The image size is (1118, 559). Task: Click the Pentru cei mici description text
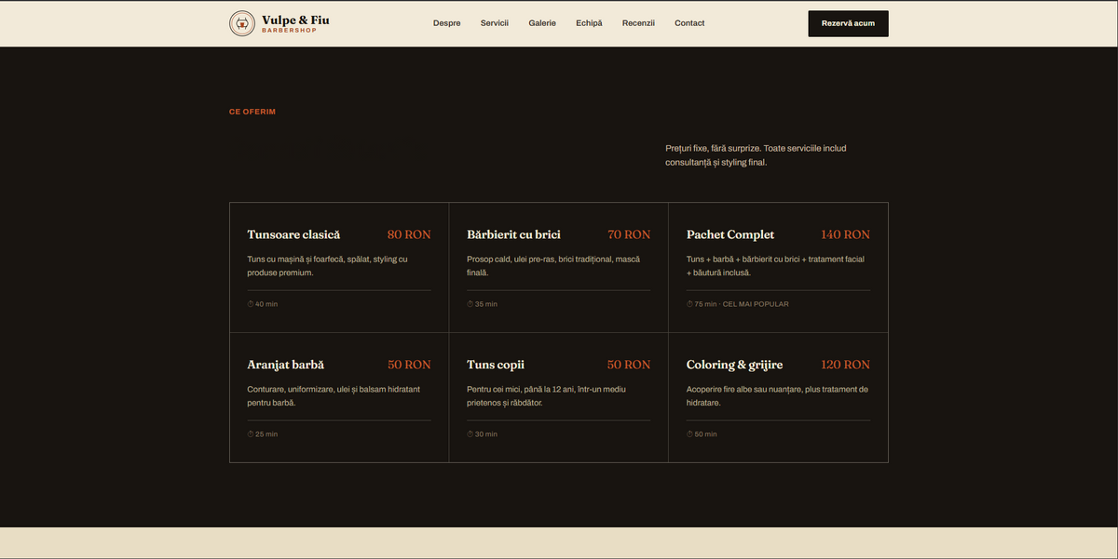point(549,396)
